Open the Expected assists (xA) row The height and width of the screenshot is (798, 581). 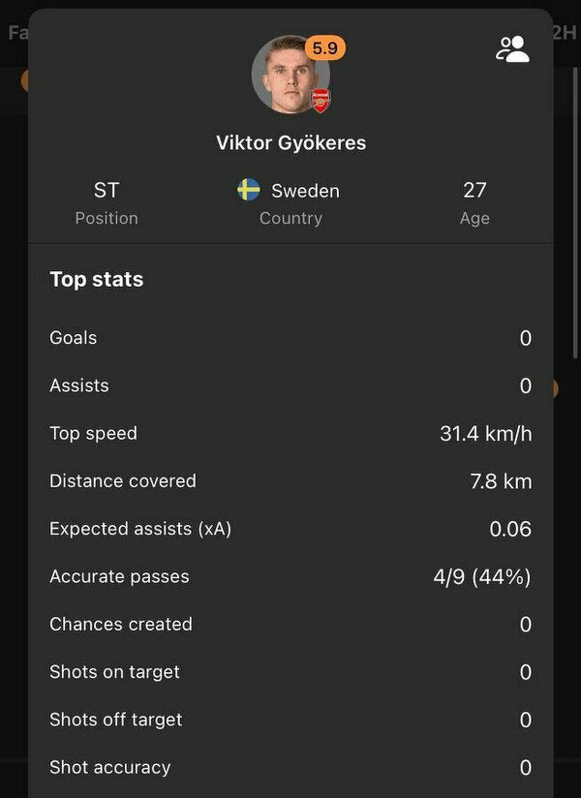coord(290,529)
